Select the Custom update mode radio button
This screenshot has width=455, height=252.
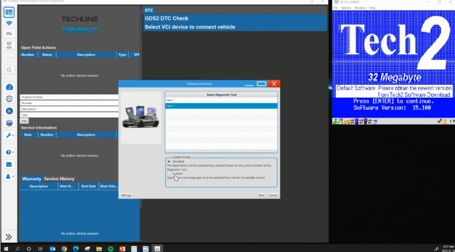(169, 174)
